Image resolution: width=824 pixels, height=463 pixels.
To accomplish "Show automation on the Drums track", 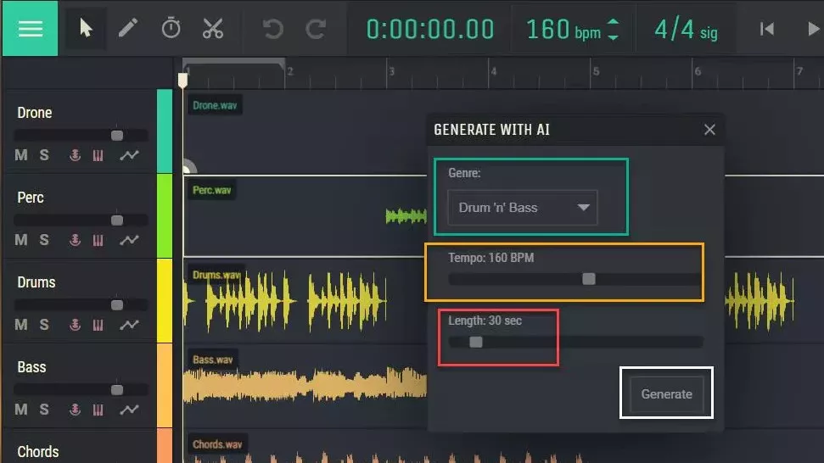I will pyautogui.click(x=129, y=325).
